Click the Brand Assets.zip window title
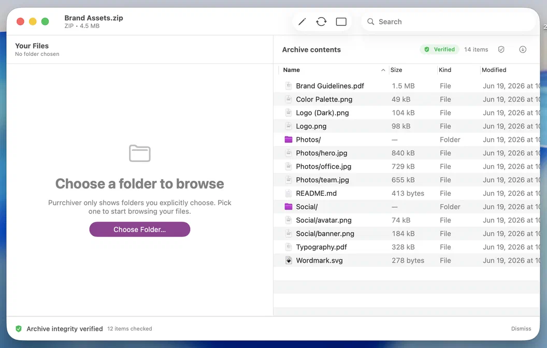This screenshot has width=547, height=348. click(94, 18)
